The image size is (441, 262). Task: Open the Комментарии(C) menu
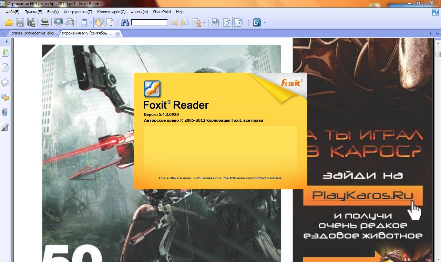pyautogui.click(x=111, y=12)
